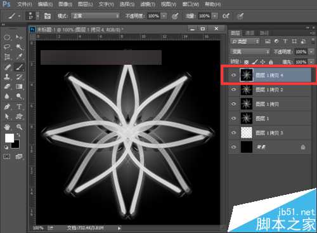Expand the layer opacity dropdown arrow
The width and height of the screenshot is (317, 233).
click(311, 52)
